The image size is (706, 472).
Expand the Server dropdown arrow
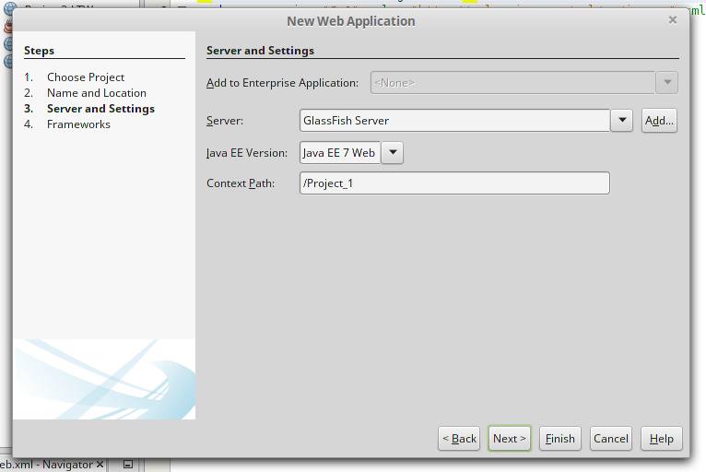[x=621, y=121]
